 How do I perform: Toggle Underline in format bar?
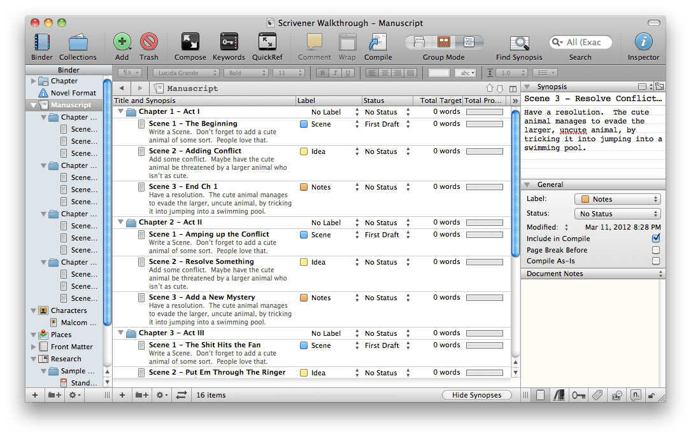coord(348,73)
